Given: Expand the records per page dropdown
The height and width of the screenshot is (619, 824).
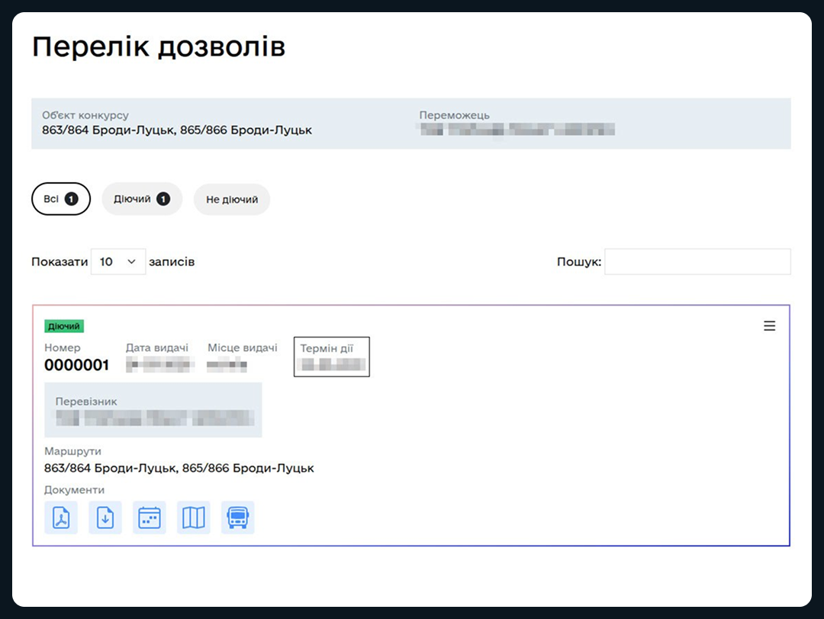Looking at the screenshot, I should tap(118, 261).
